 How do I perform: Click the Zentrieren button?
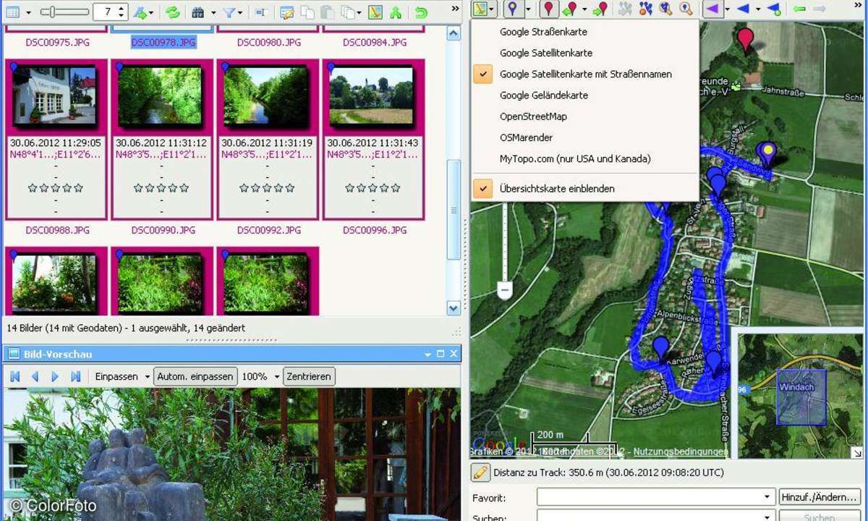click(x=309, y=377)
